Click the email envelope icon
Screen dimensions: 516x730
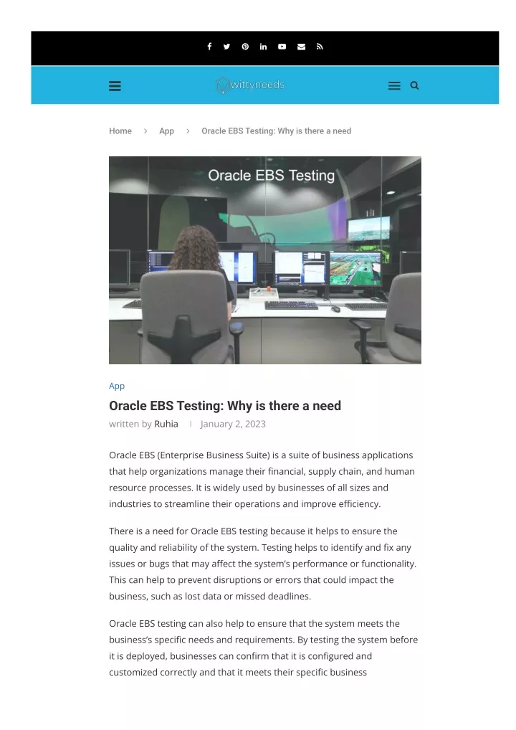tap(302, 47)
